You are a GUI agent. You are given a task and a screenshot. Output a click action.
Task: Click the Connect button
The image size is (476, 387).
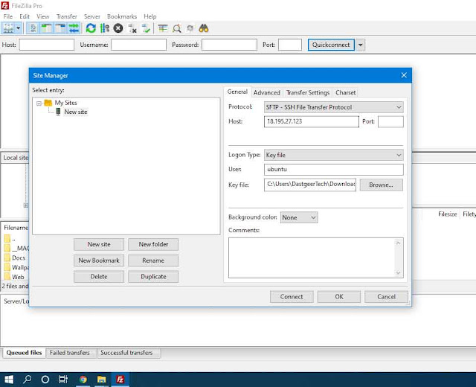292,296
